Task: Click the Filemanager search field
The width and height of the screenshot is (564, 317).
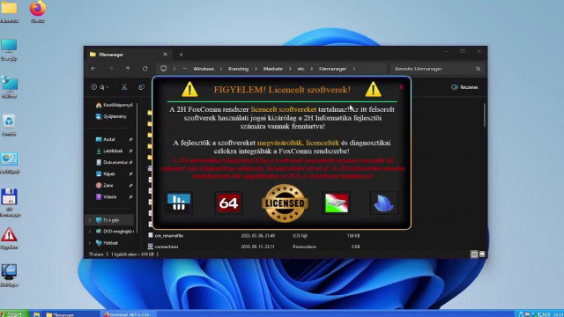Action: [x=437, y=69]
